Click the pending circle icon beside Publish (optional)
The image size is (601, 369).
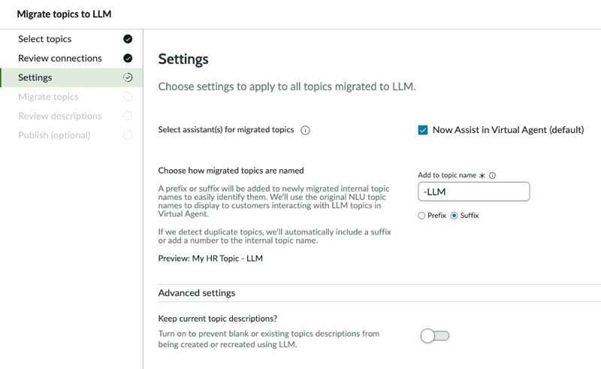[x=128, y=135]
